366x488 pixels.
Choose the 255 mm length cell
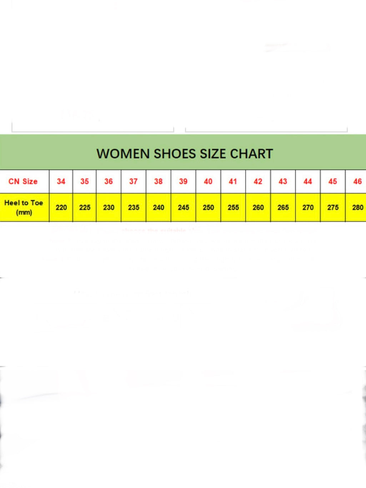233,207
